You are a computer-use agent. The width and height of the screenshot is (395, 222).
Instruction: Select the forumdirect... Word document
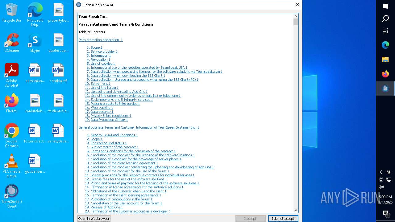point(35,134)
